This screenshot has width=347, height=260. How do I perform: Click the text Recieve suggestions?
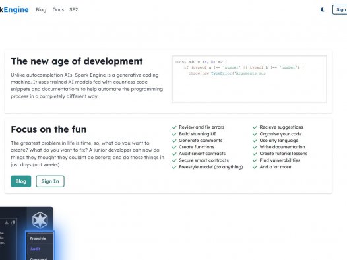click(x=281, y=127)
